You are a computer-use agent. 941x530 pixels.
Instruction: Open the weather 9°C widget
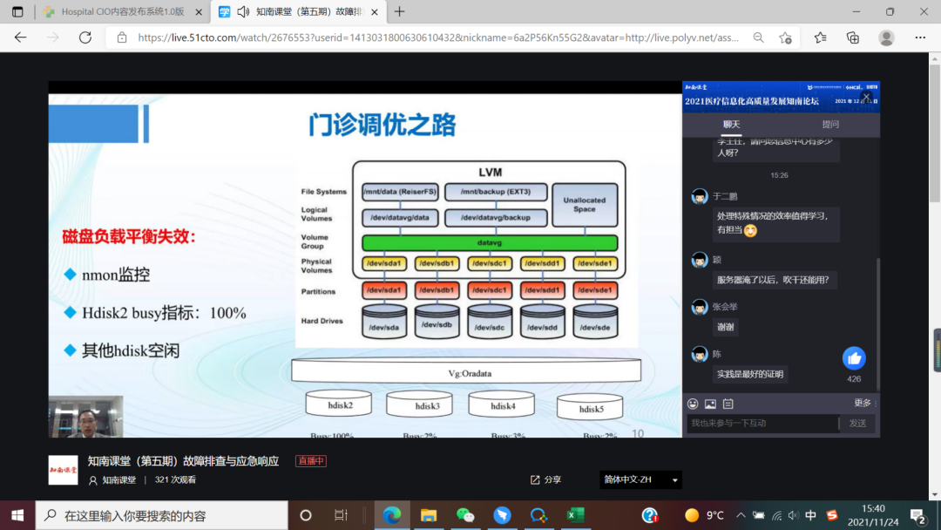click(x=704, y=515)
